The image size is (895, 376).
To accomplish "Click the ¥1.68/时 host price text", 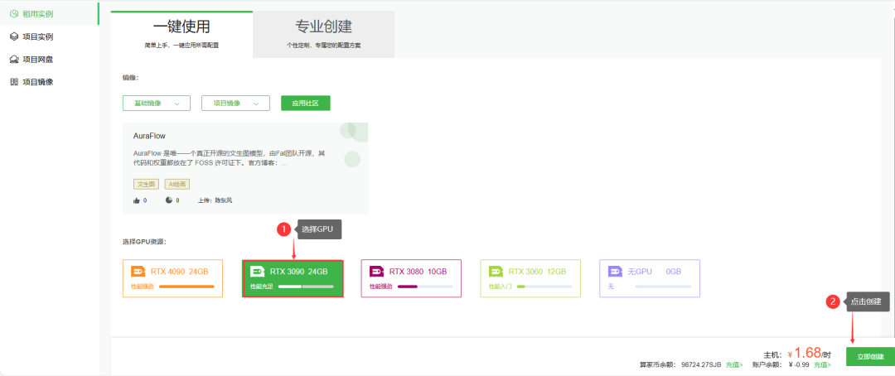I will click(x=810, y=354).
